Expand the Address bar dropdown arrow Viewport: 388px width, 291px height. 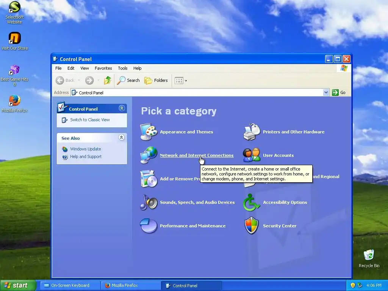326,92
